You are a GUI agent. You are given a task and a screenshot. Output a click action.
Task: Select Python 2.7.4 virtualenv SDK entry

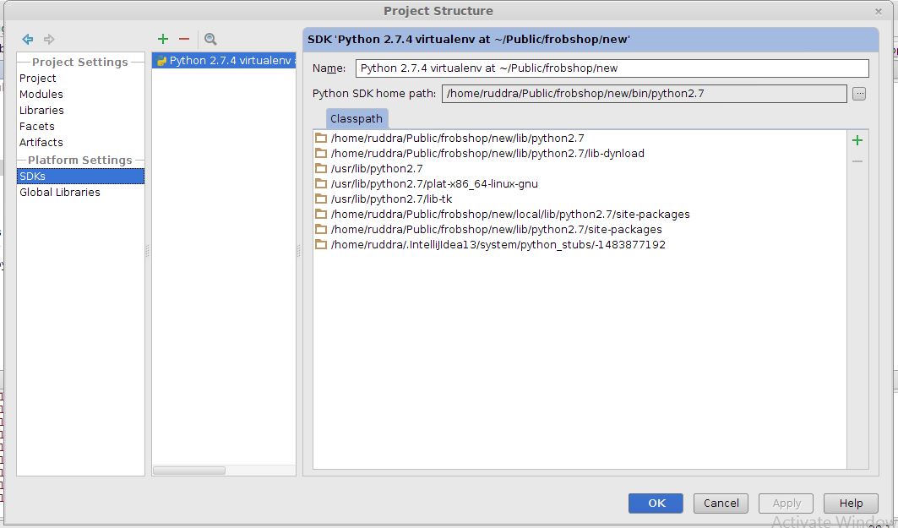(x=224, y=61)
